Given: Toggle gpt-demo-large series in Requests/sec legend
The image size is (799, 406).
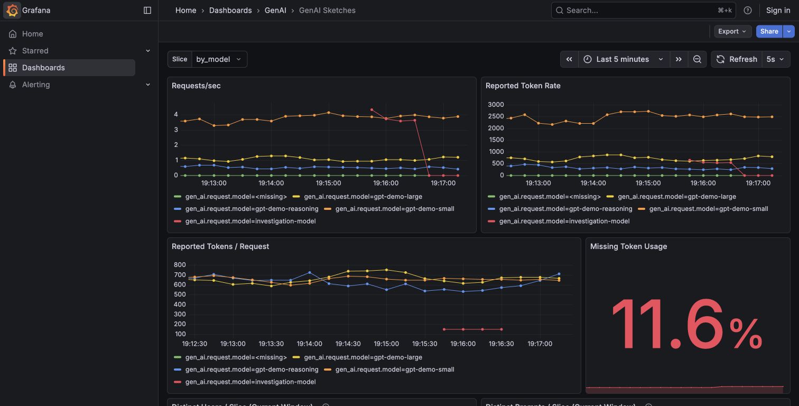Looking at the screenshot, I should [363, 197].
